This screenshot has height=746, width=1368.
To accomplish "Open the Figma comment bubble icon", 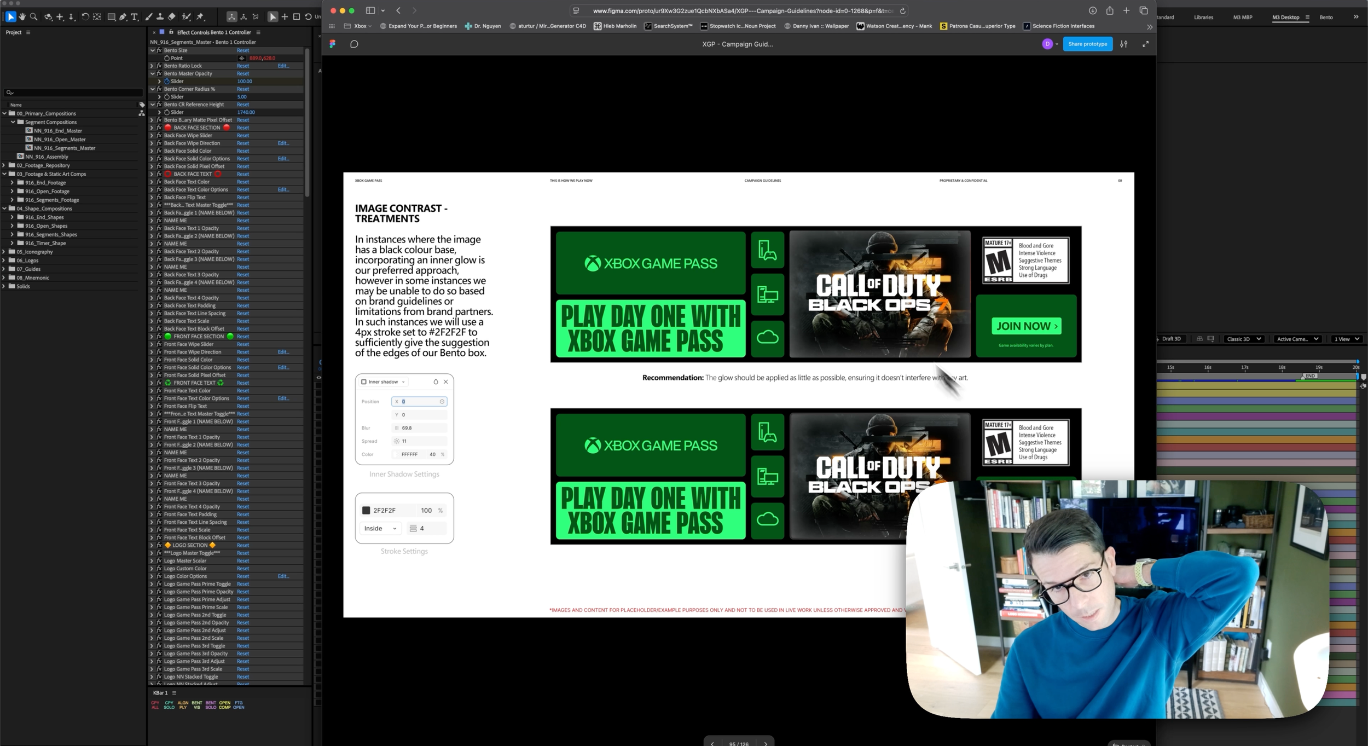I will [x=354, y=44].
